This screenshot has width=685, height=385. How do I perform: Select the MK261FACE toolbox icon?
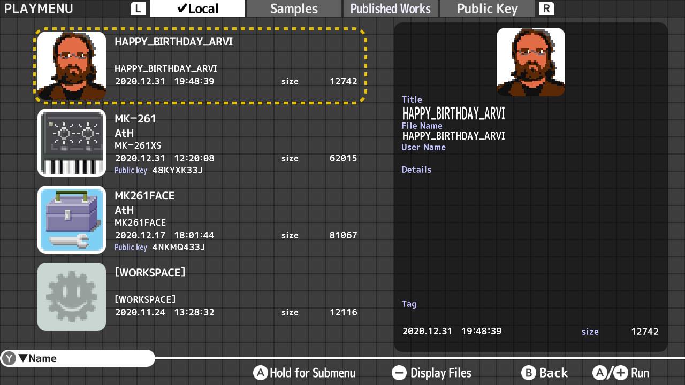tap(72, 220)
